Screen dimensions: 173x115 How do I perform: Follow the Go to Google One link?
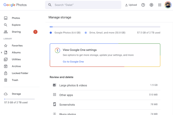pyautogui.click(x=73, y=62)
